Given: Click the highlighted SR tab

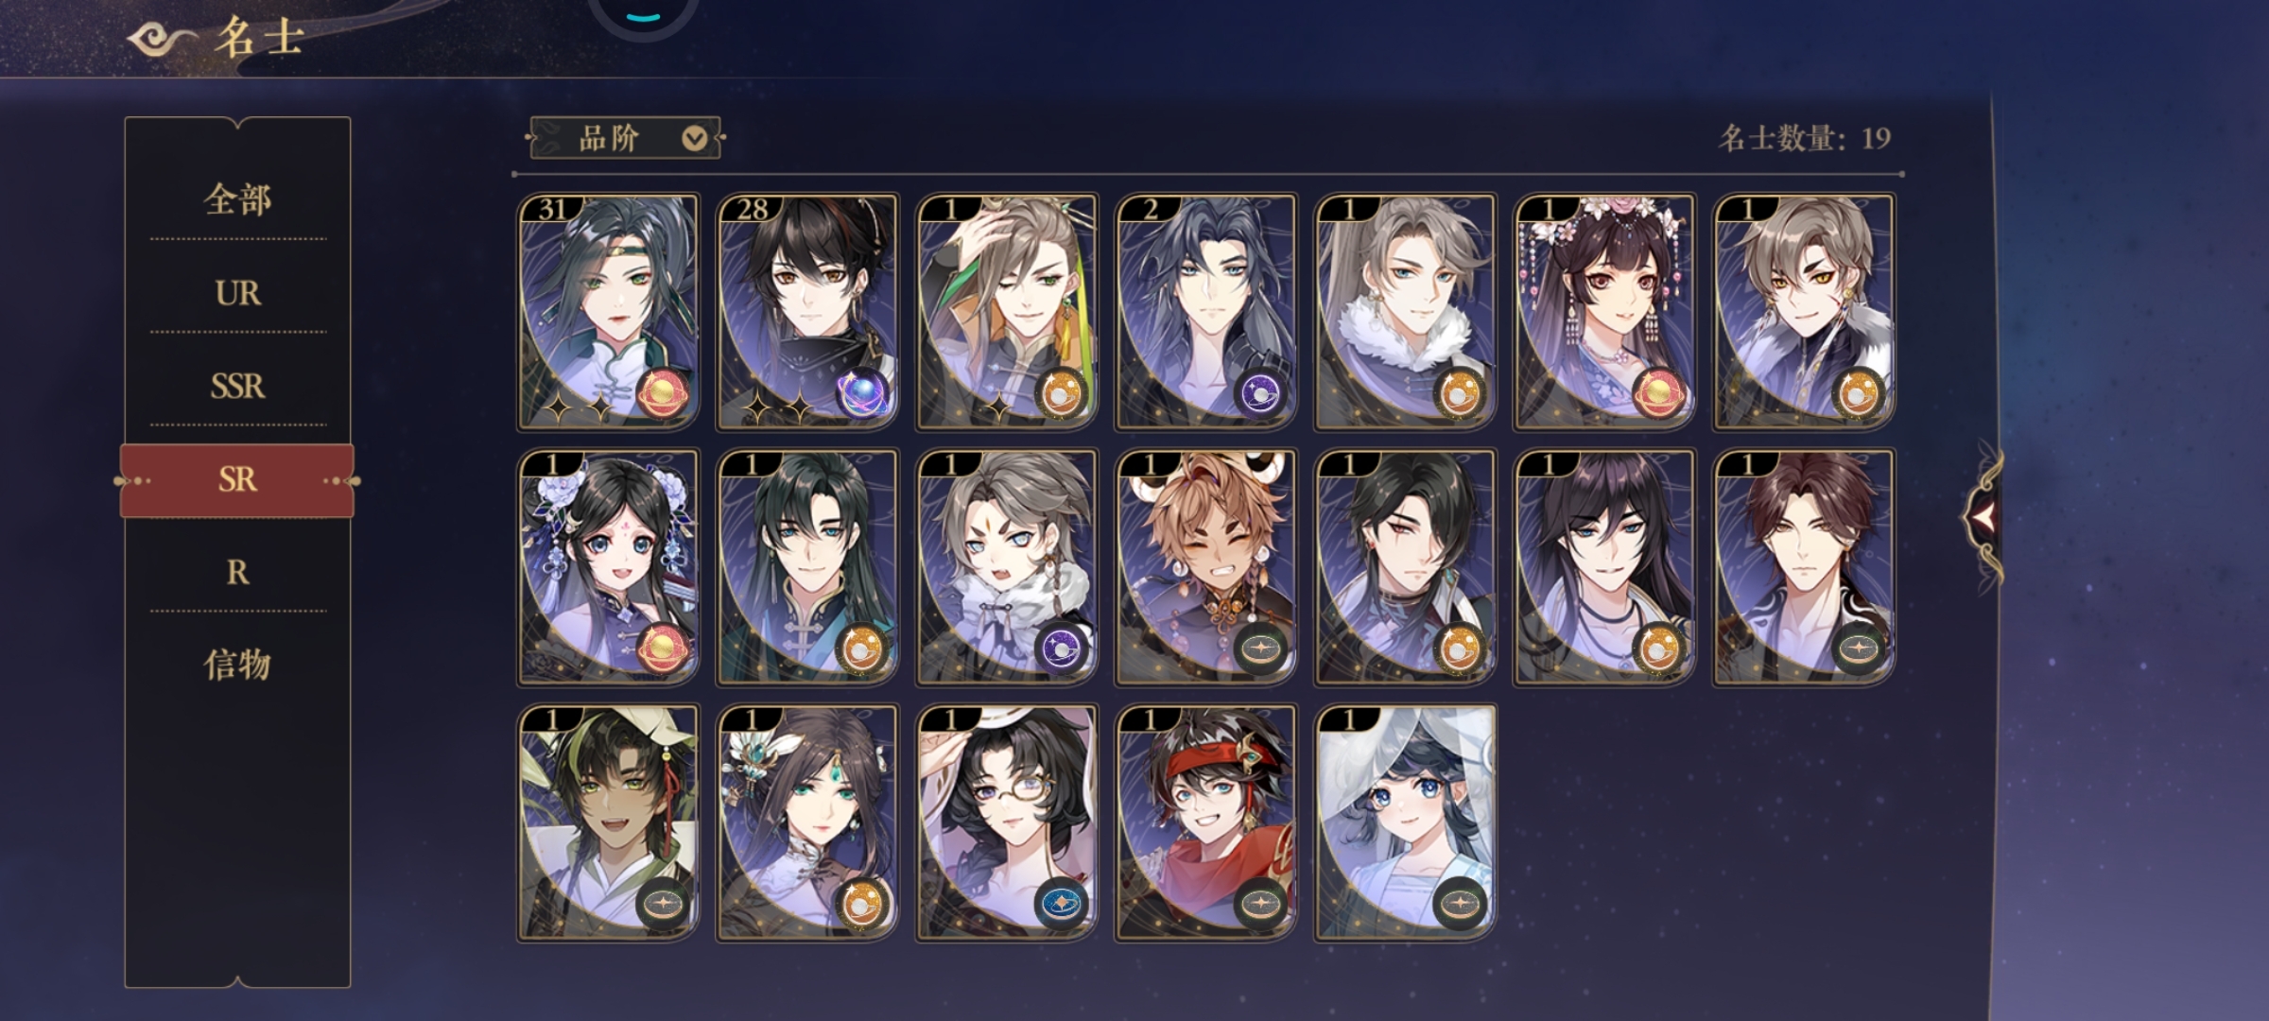Looking at the screenshot, I should pyautogui.click(x=237, y=480).
